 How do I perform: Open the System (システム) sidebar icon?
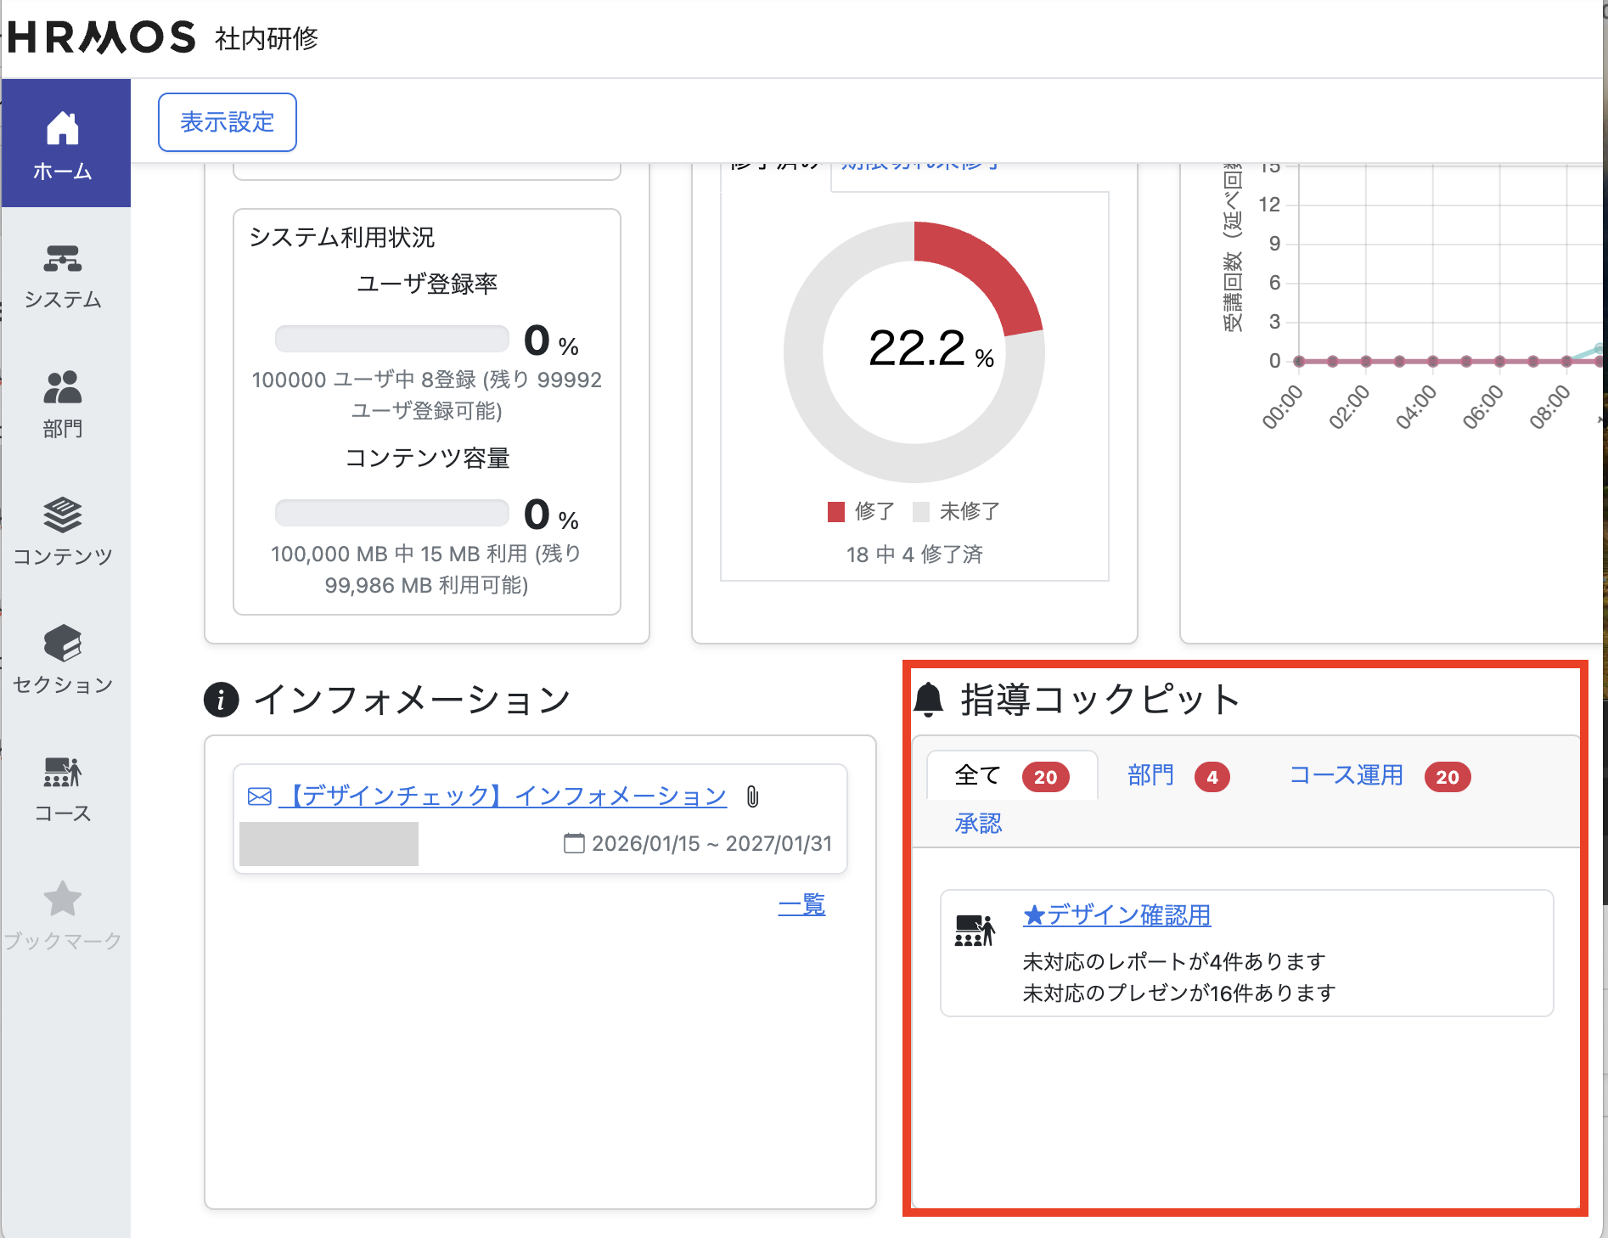[x=63, y=259]
